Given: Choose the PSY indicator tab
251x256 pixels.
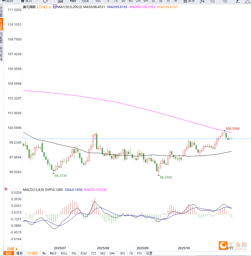Looking at the screenshot, I should [139, 253].
